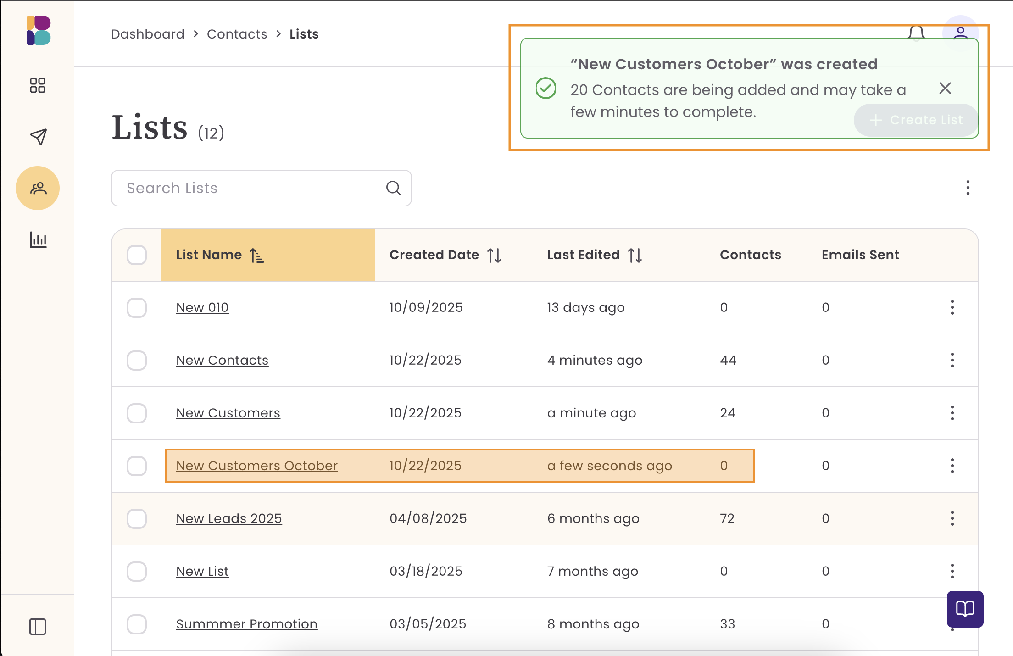Open the campaigns paper plane icon
This screenshot has width=1013, height=656.
[x=38, y=136]
